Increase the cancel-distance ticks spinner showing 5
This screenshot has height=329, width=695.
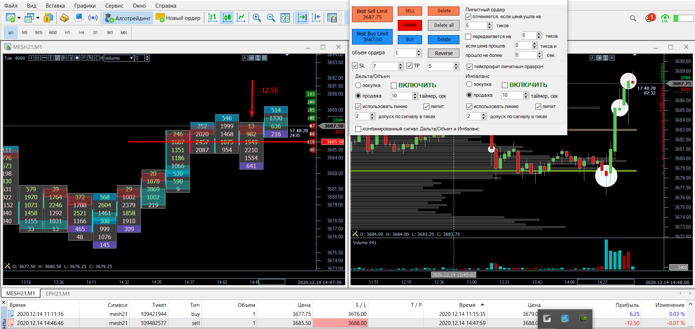pyautogui.click(x=490, y=24)
